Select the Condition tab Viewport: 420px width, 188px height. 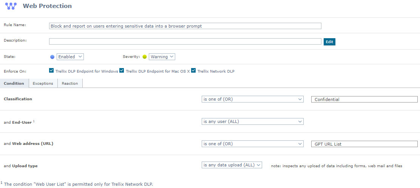[x=14, y=83]
